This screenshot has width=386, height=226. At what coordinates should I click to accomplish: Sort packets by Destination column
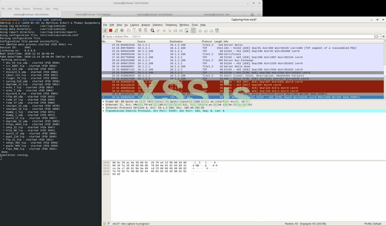pyautogui.click(x=185, y=41)
